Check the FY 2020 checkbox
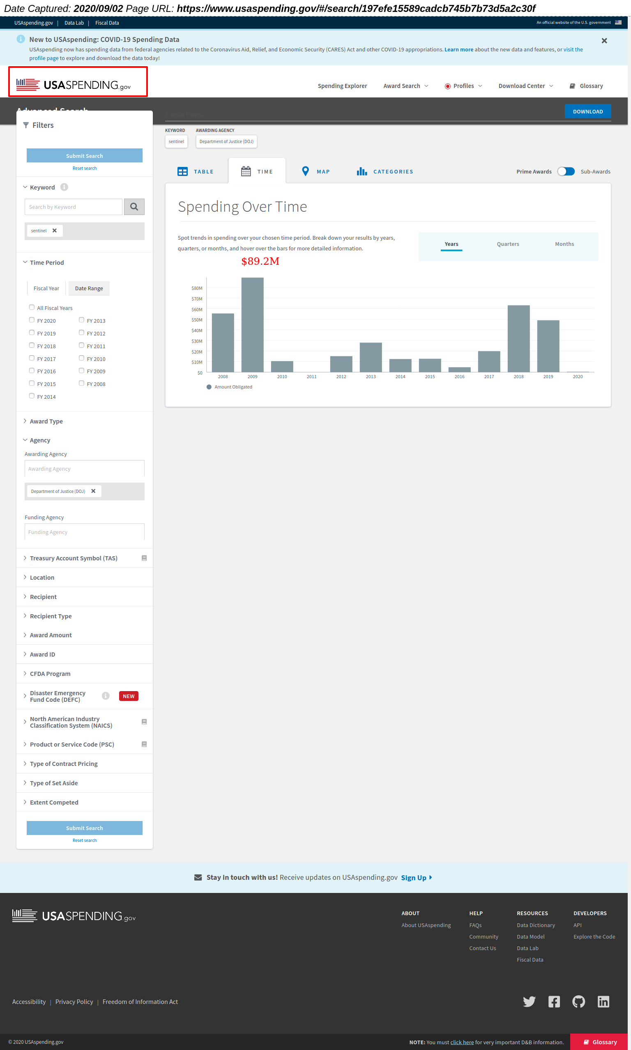 pyautogui.click(x=32, y=320)
